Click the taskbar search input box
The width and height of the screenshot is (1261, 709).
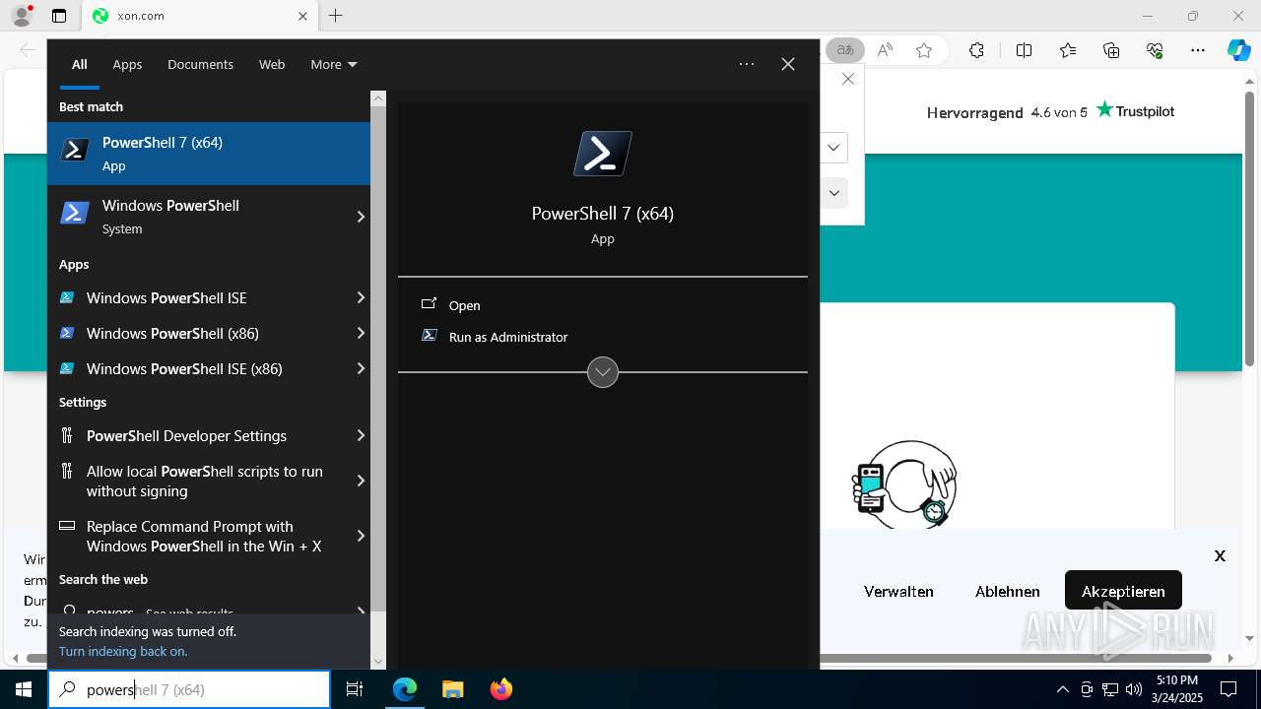tap(189, 689)
